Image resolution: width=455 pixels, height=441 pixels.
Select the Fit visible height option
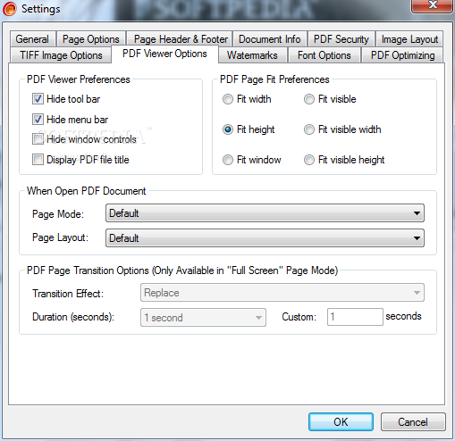pyautogui.click(x=309, y=160)
